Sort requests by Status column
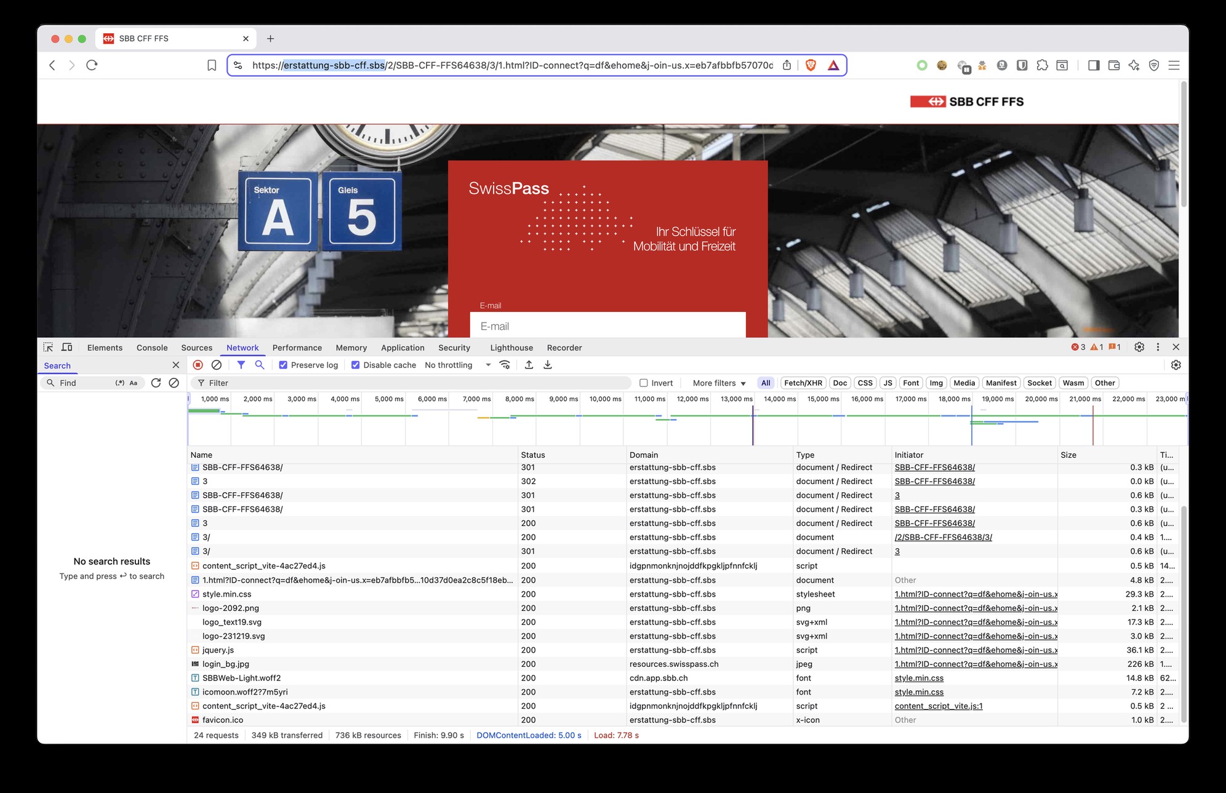This screenshot has height=793, width=1226. click(571, 455)
